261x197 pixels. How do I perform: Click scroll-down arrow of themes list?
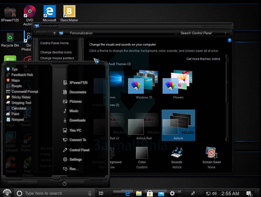coord(227,139)
